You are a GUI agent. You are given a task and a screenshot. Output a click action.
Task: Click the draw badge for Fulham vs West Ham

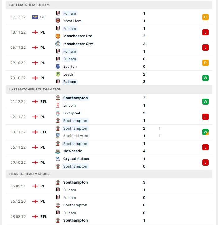click(205, 17)
